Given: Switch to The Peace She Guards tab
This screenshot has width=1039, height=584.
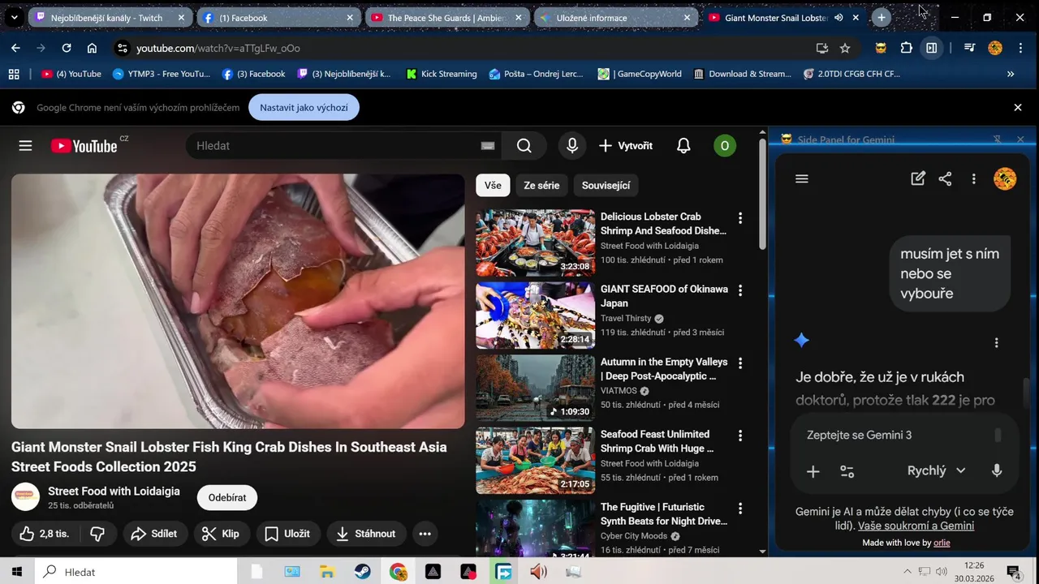Looking at the screenshot, I should coord(447,17).
